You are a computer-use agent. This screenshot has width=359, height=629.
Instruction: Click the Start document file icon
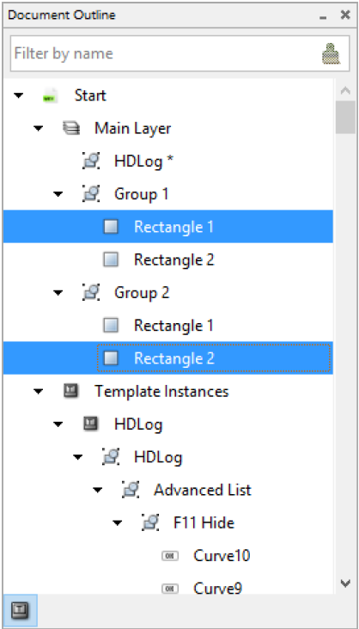pos(51,96)
